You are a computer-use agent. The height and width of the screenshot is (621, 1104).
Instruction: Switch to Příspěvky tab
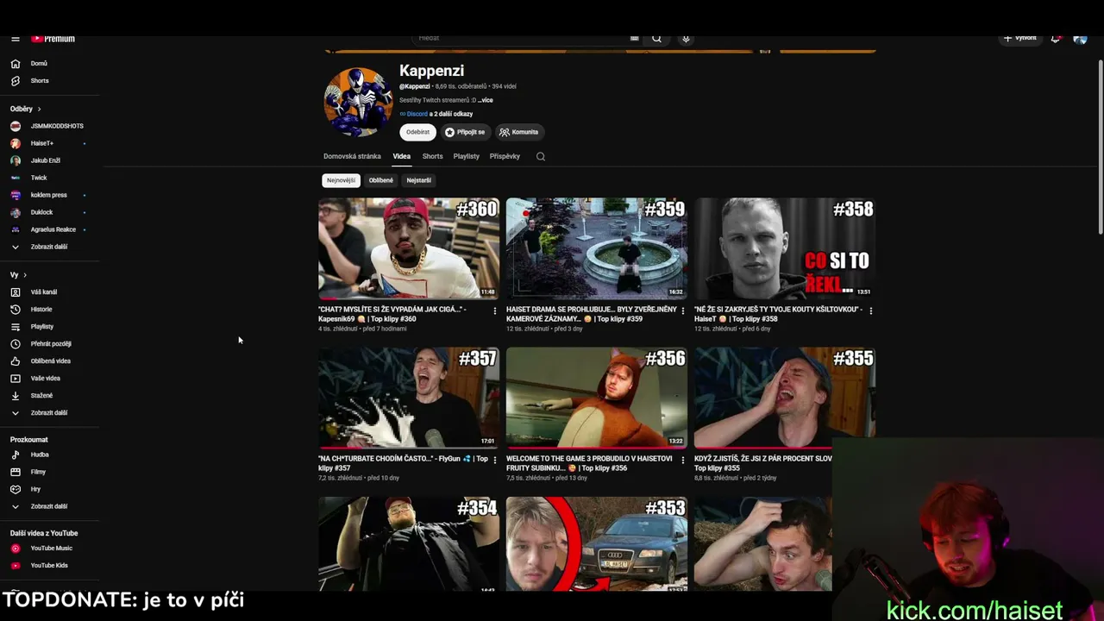[x=505, y=156]
